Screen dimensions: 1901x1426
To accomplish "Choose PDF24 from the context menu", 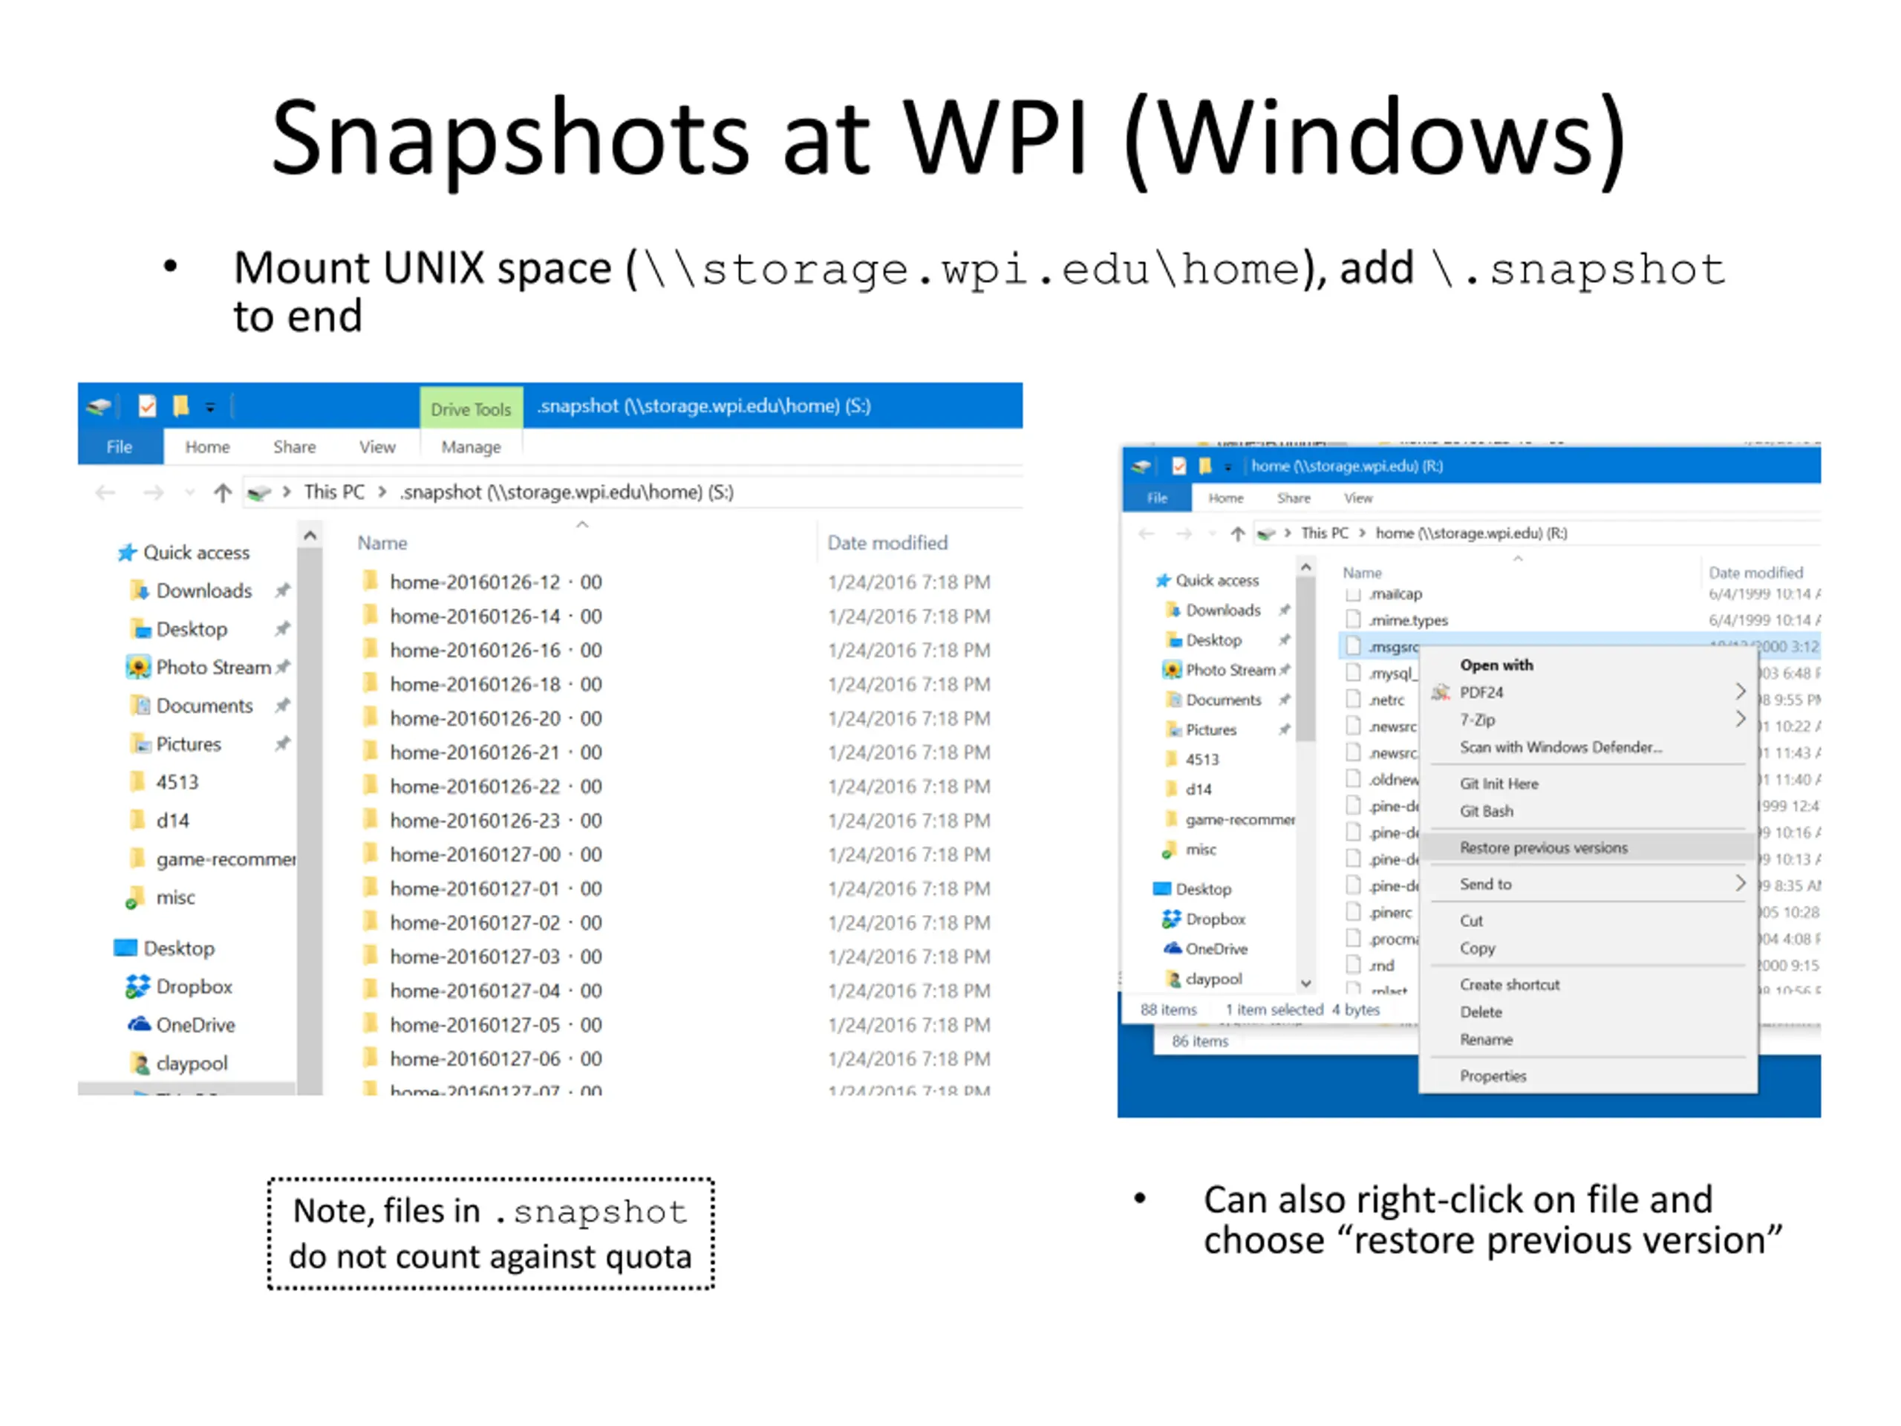I will pyautogui.click(x=1588, y=693).
